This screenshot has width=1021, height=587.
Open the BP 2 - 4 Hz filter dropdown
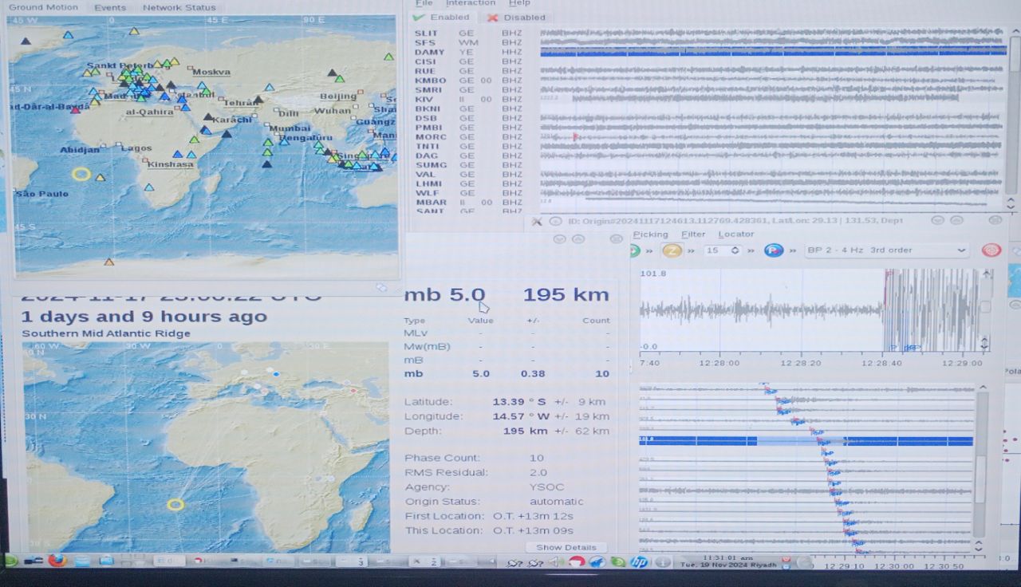[x=885, y=250]
